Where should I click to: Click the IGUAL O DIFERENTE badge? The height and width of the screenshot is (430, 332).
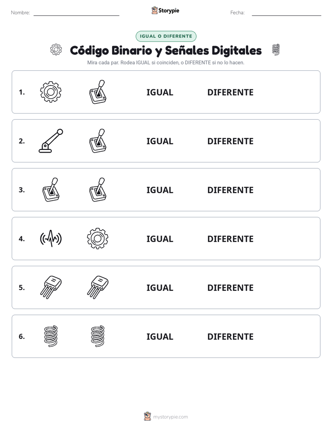pyautogui.click(x=166, y=36)
